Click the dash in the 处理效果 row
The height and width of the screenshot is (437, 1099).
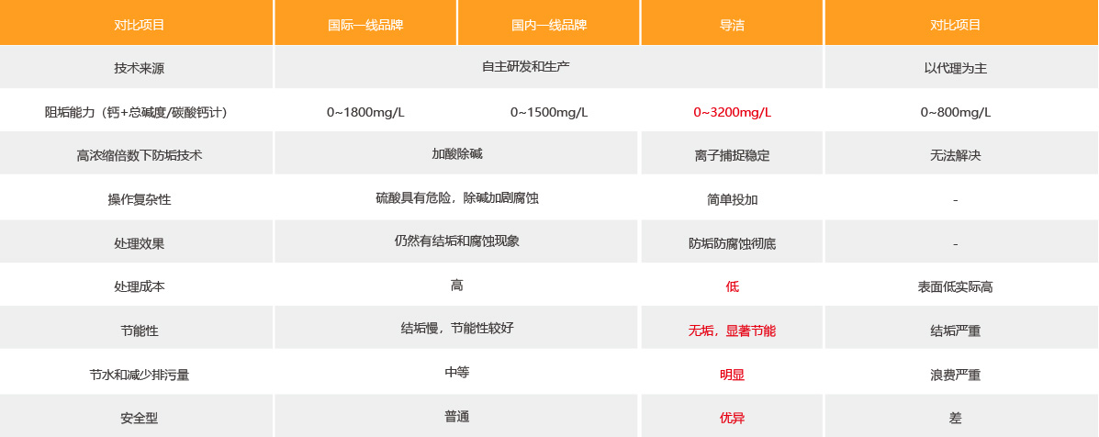[x=956, y=244]
